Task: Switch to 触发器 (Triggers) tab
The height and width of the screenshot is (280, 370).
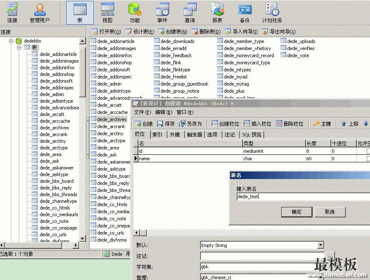Action: click(x=195, y=135)
